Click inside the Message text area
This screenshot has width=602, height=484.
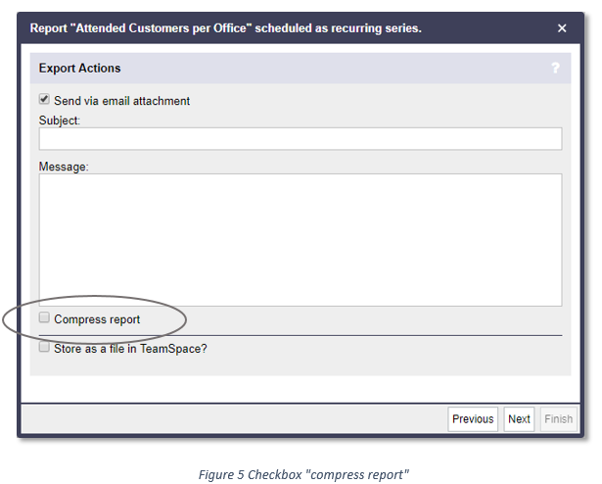pyautogui.click(x=301, y=240)
